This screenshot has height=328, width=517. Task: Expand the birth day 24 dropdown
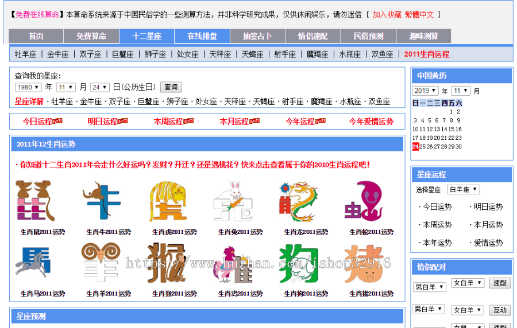tap(99, 87)
